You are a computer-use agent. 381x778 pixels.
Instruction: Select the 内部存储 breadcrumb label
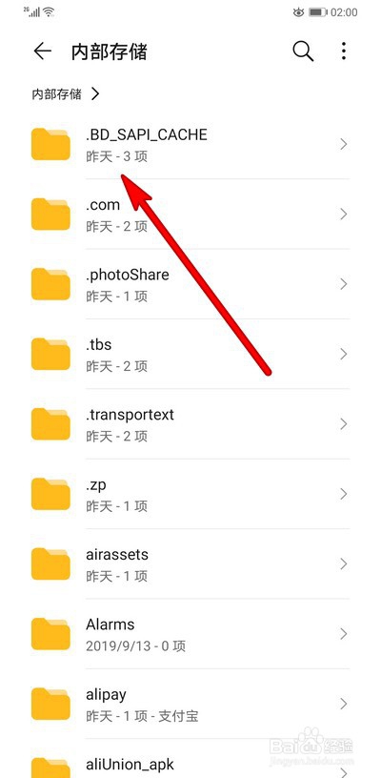[56, 94]
